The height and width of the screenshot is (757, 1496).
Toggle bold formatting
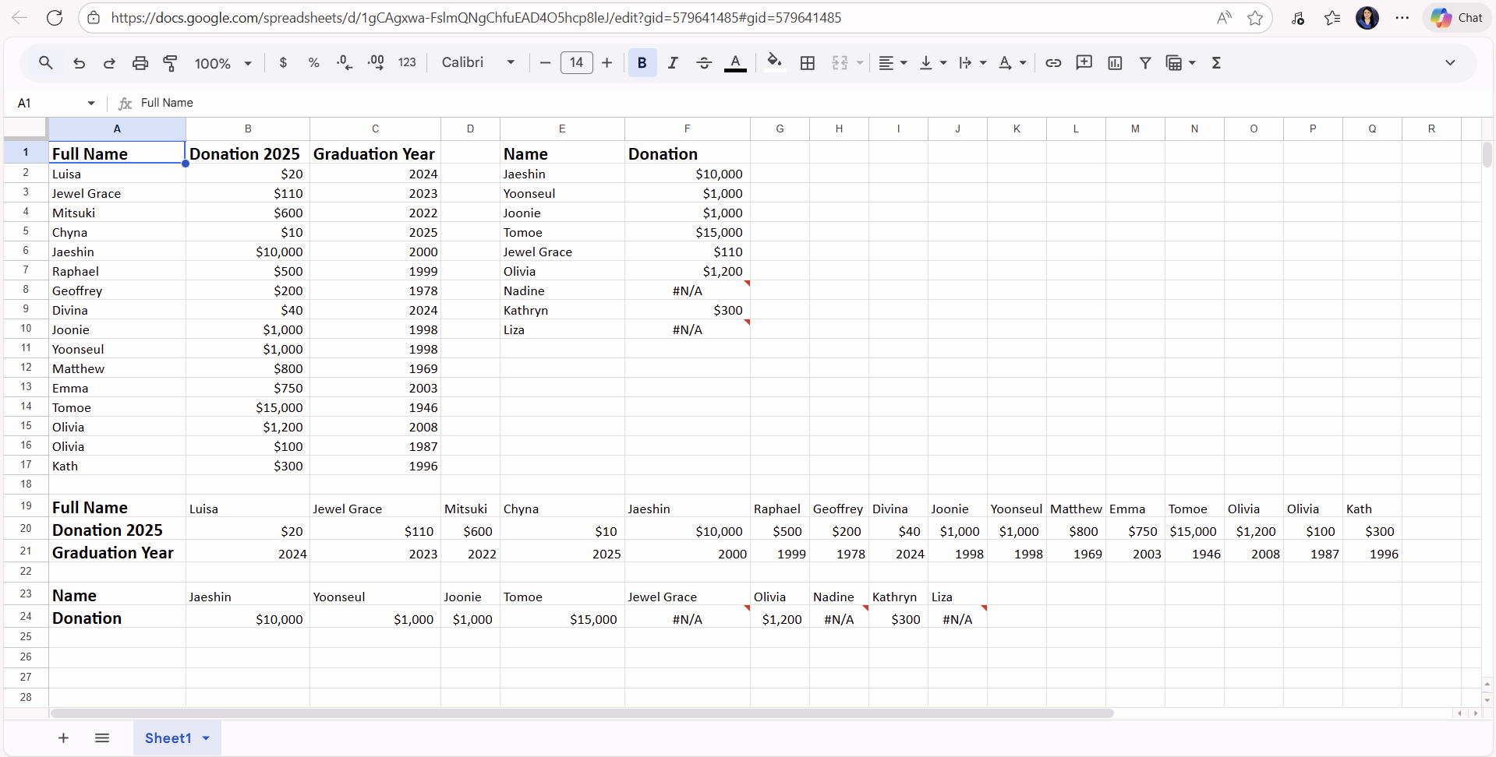pyautogui.click(x=641, y=63)
